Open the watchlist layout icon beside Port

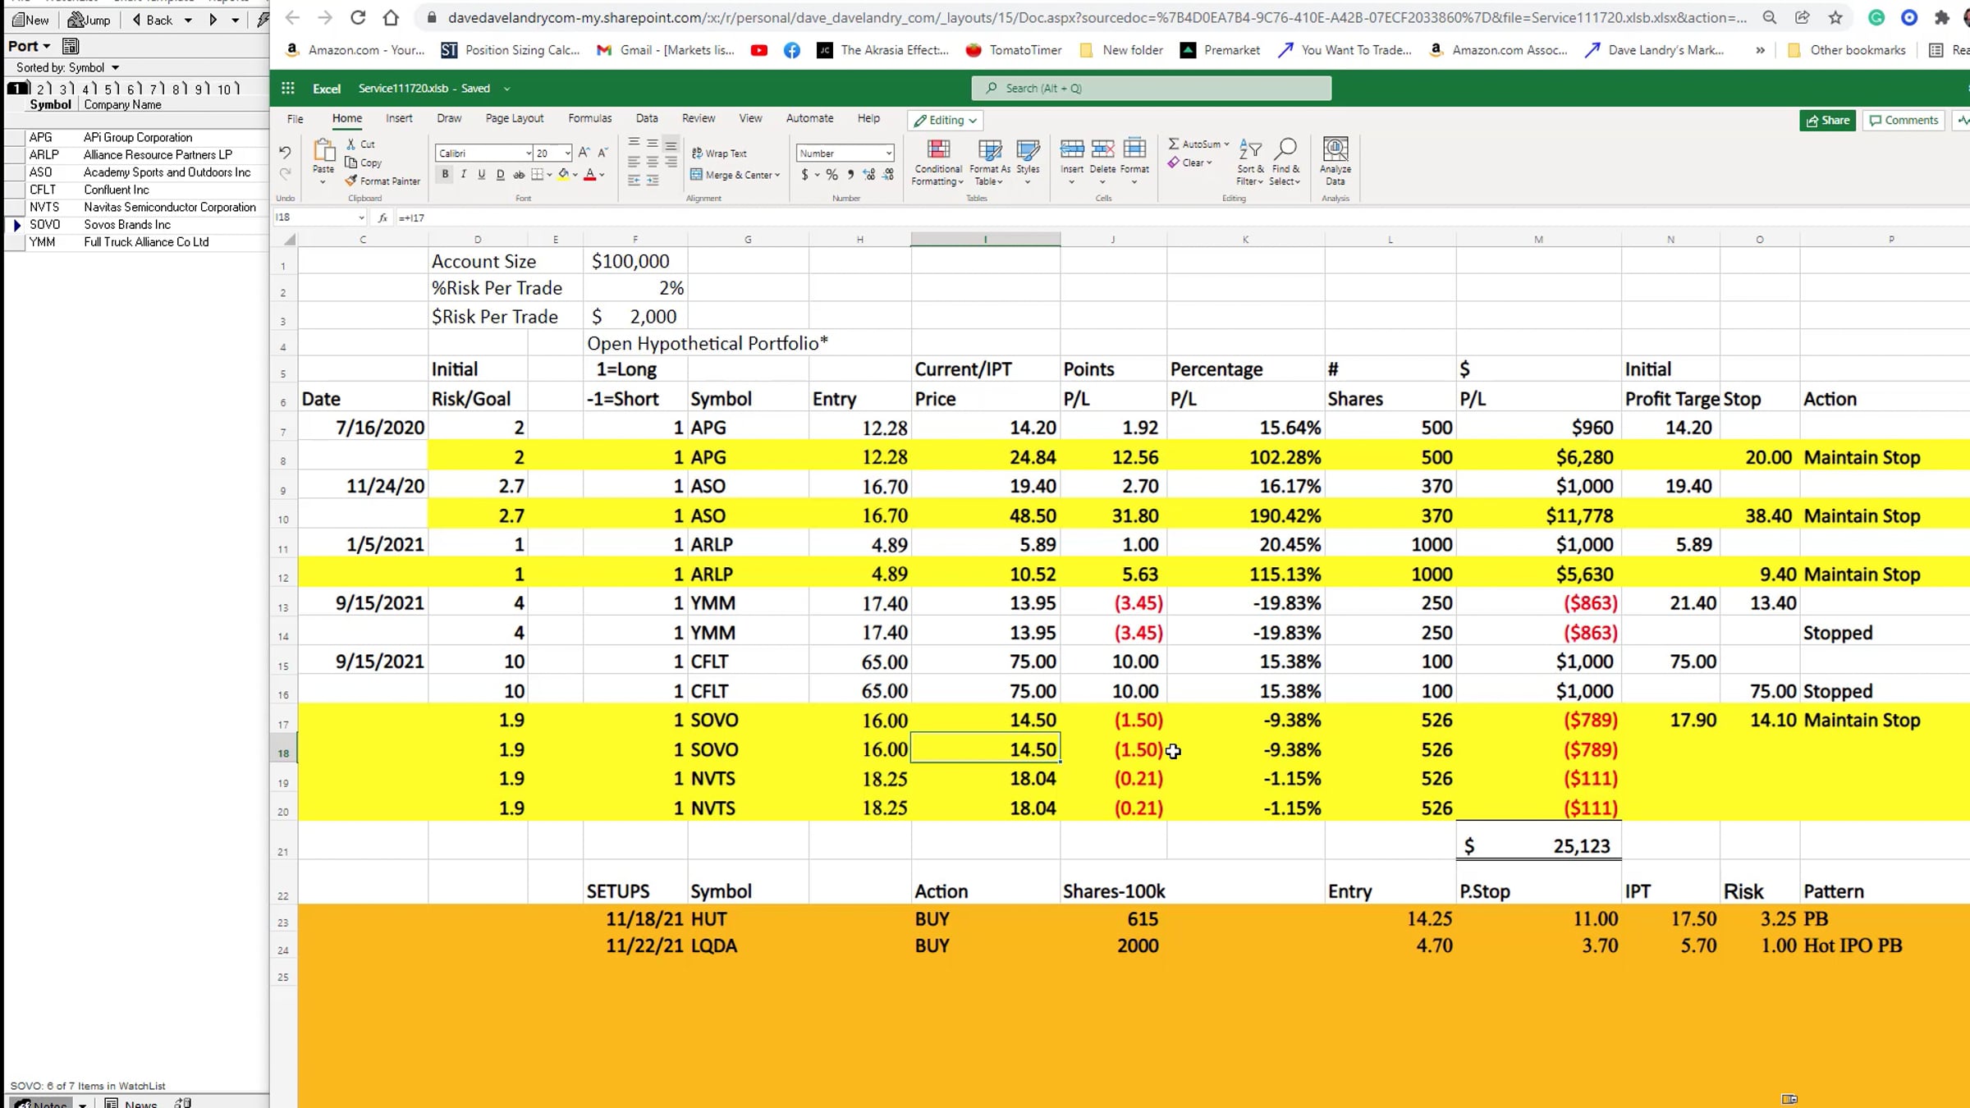[x=71, y=46]
